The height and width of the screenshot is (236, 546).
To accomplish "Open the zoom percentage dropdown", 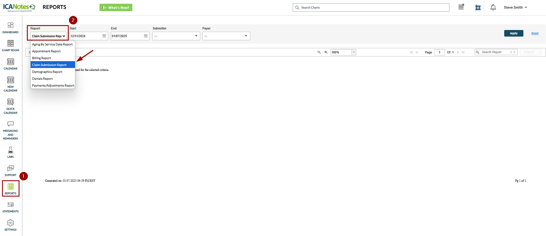I will point(354,52).
